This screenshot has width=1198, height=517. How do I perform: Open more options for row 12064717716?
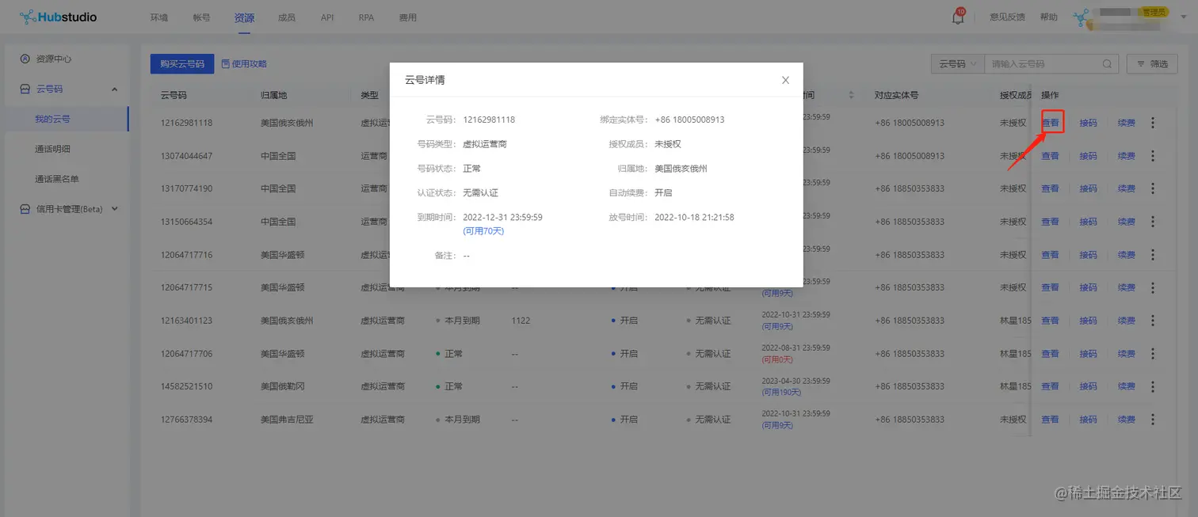click(1153, 255)
